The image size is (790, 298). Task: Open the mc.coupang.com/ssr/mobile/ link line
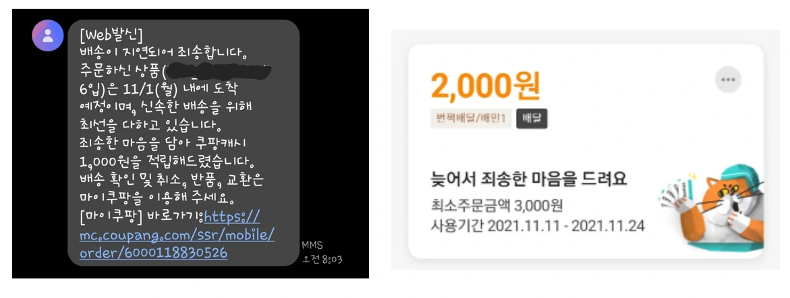(x=177, y=235)
